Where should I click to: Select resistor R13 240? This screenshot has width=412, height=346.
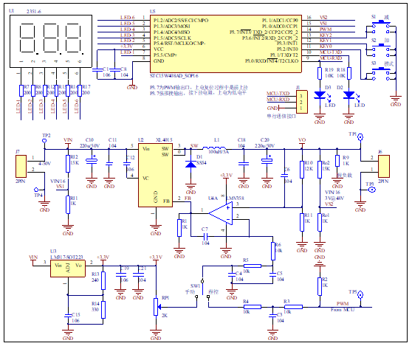103,280
